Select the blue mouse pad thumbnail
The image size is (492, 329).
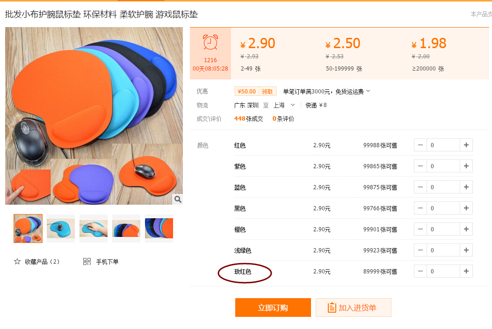pos(60,229)
